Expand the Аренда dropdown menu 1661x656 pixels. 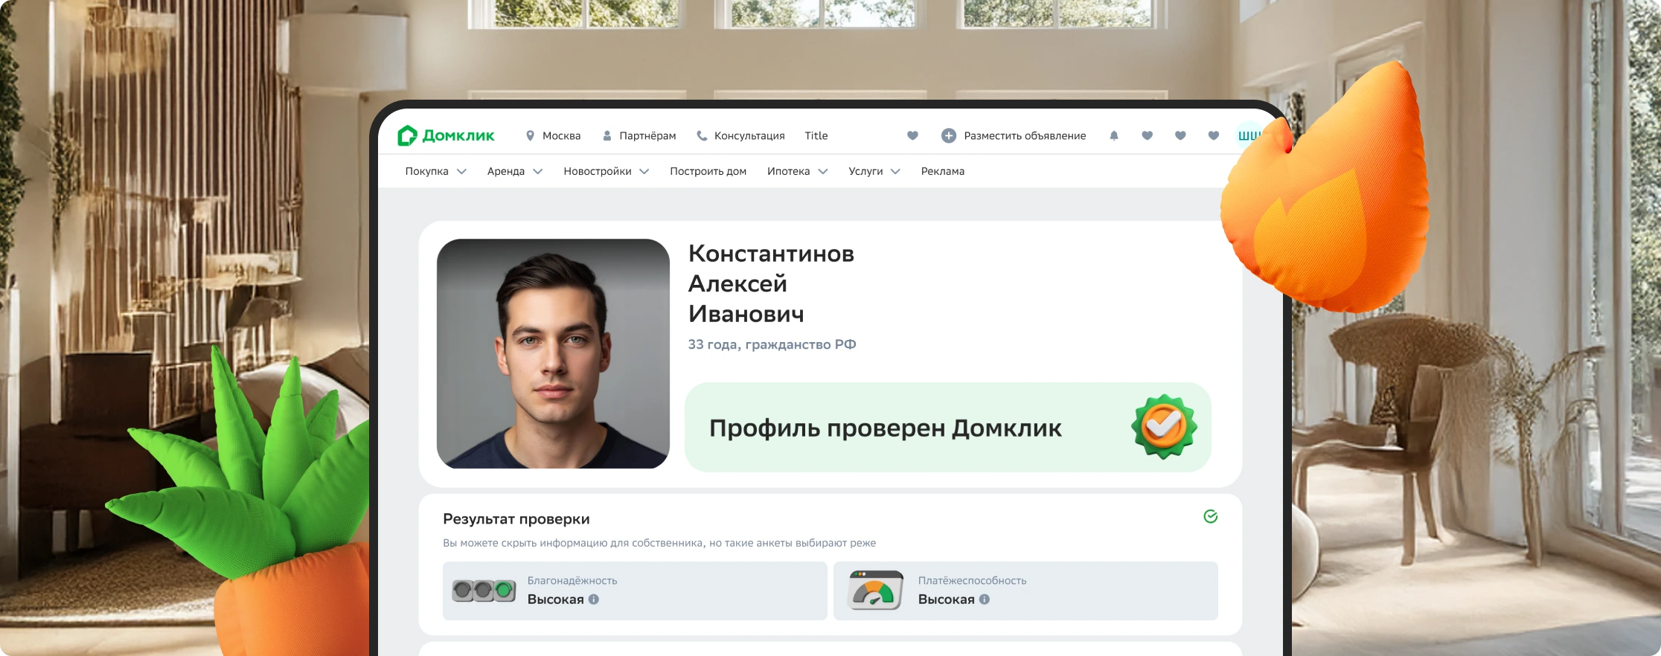pyautogui.click(x=515, y=171)
